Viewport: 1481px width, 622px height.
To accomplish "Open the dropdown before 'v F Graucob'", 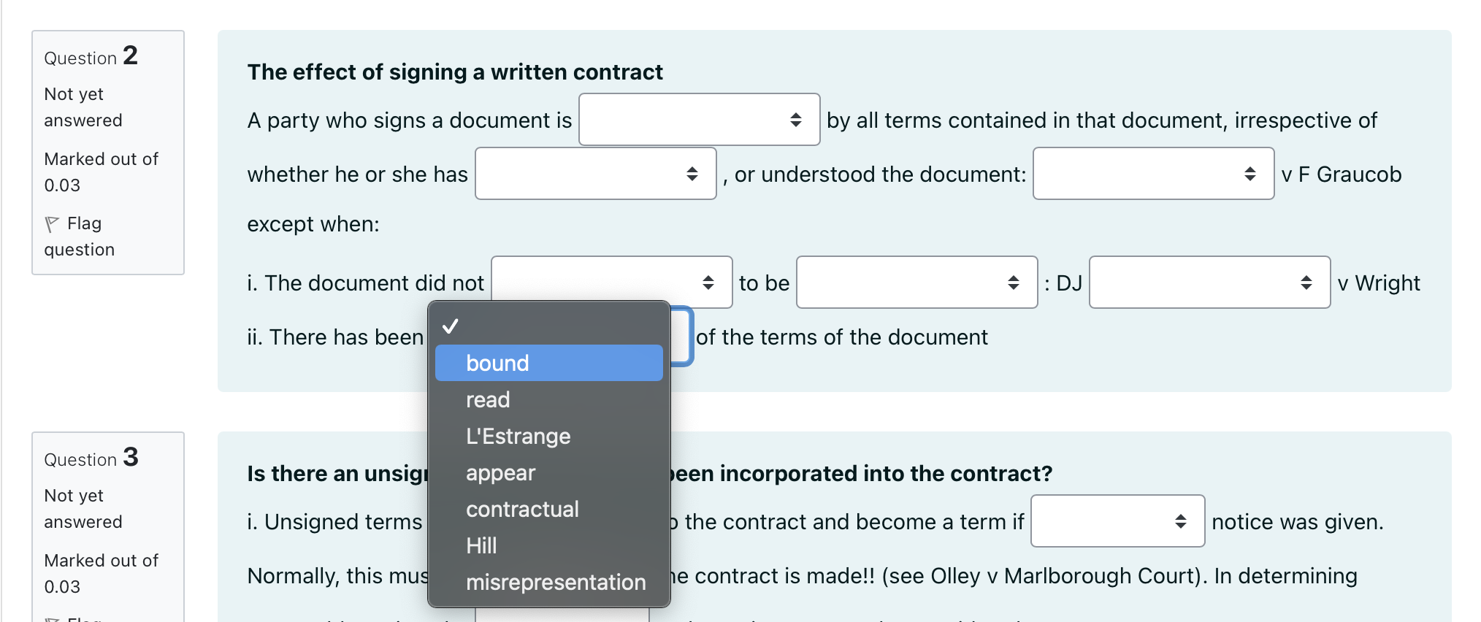I will point(1153,174).
